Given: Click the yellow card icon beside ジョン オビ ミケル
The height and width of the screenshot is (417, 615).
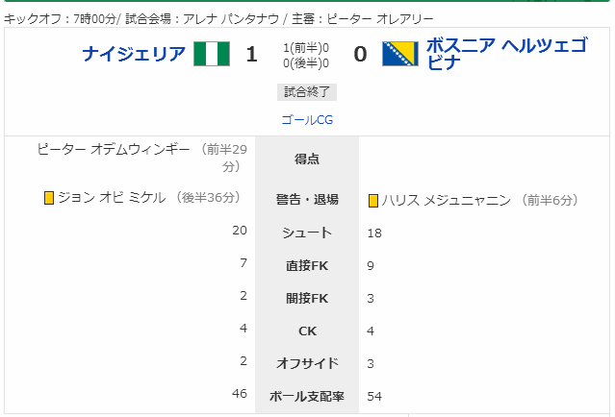Looking at the screenshot, I should 49,198.
